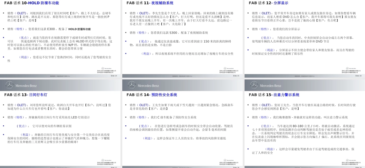The width and height of the screenshot is (365, 168).
Task: Click the 利益 bullet '奔驰的日间行车灯将美观与安全'
Action: (x=59, y=138)
